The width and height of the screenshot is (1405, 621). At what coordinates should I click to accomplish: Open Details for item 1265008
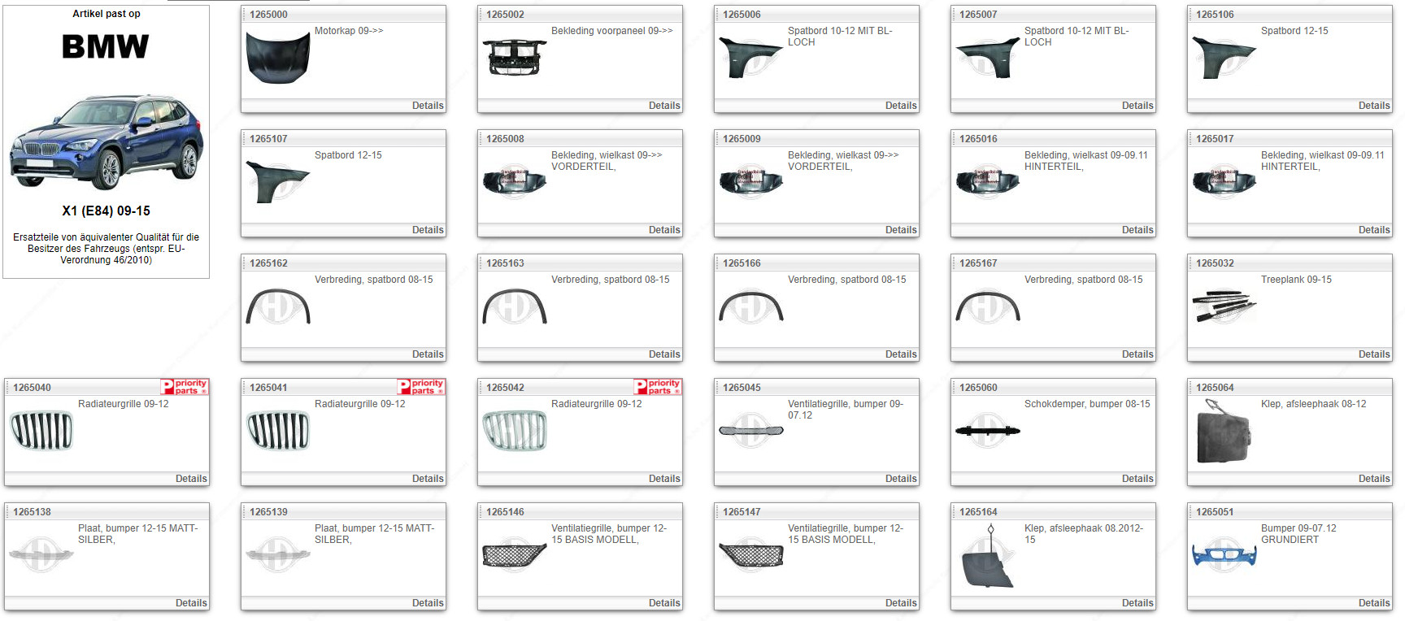coord(664,230)
